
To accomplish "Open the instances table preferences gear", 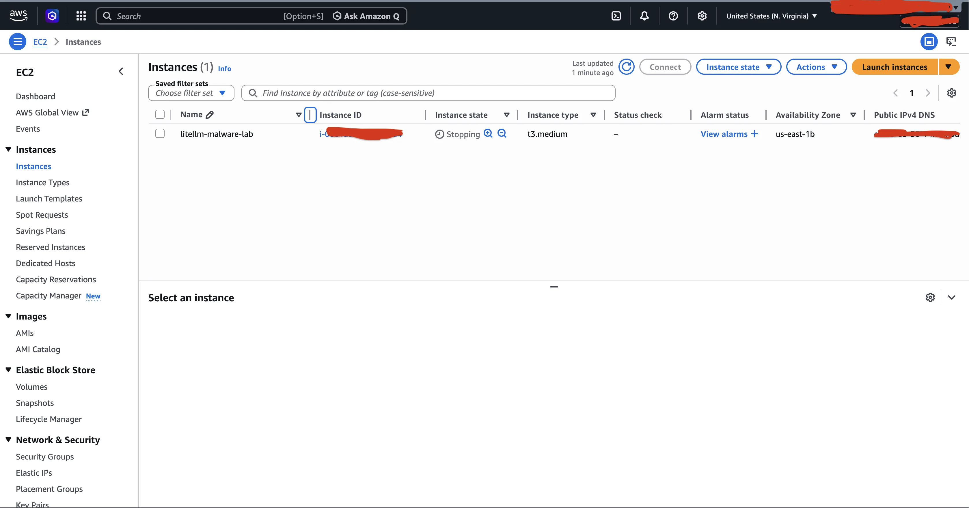I will [951, 93].
